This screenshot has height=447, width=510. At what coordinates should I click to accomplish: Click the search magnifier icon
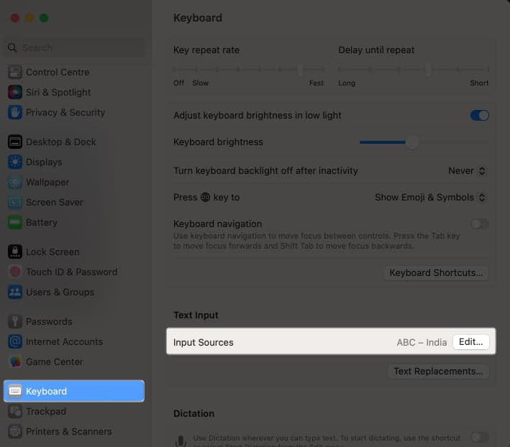12,47
